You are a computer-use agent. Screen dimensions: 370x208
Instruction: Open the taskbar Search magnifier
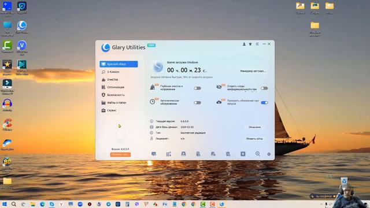click(x=14, y=204)
